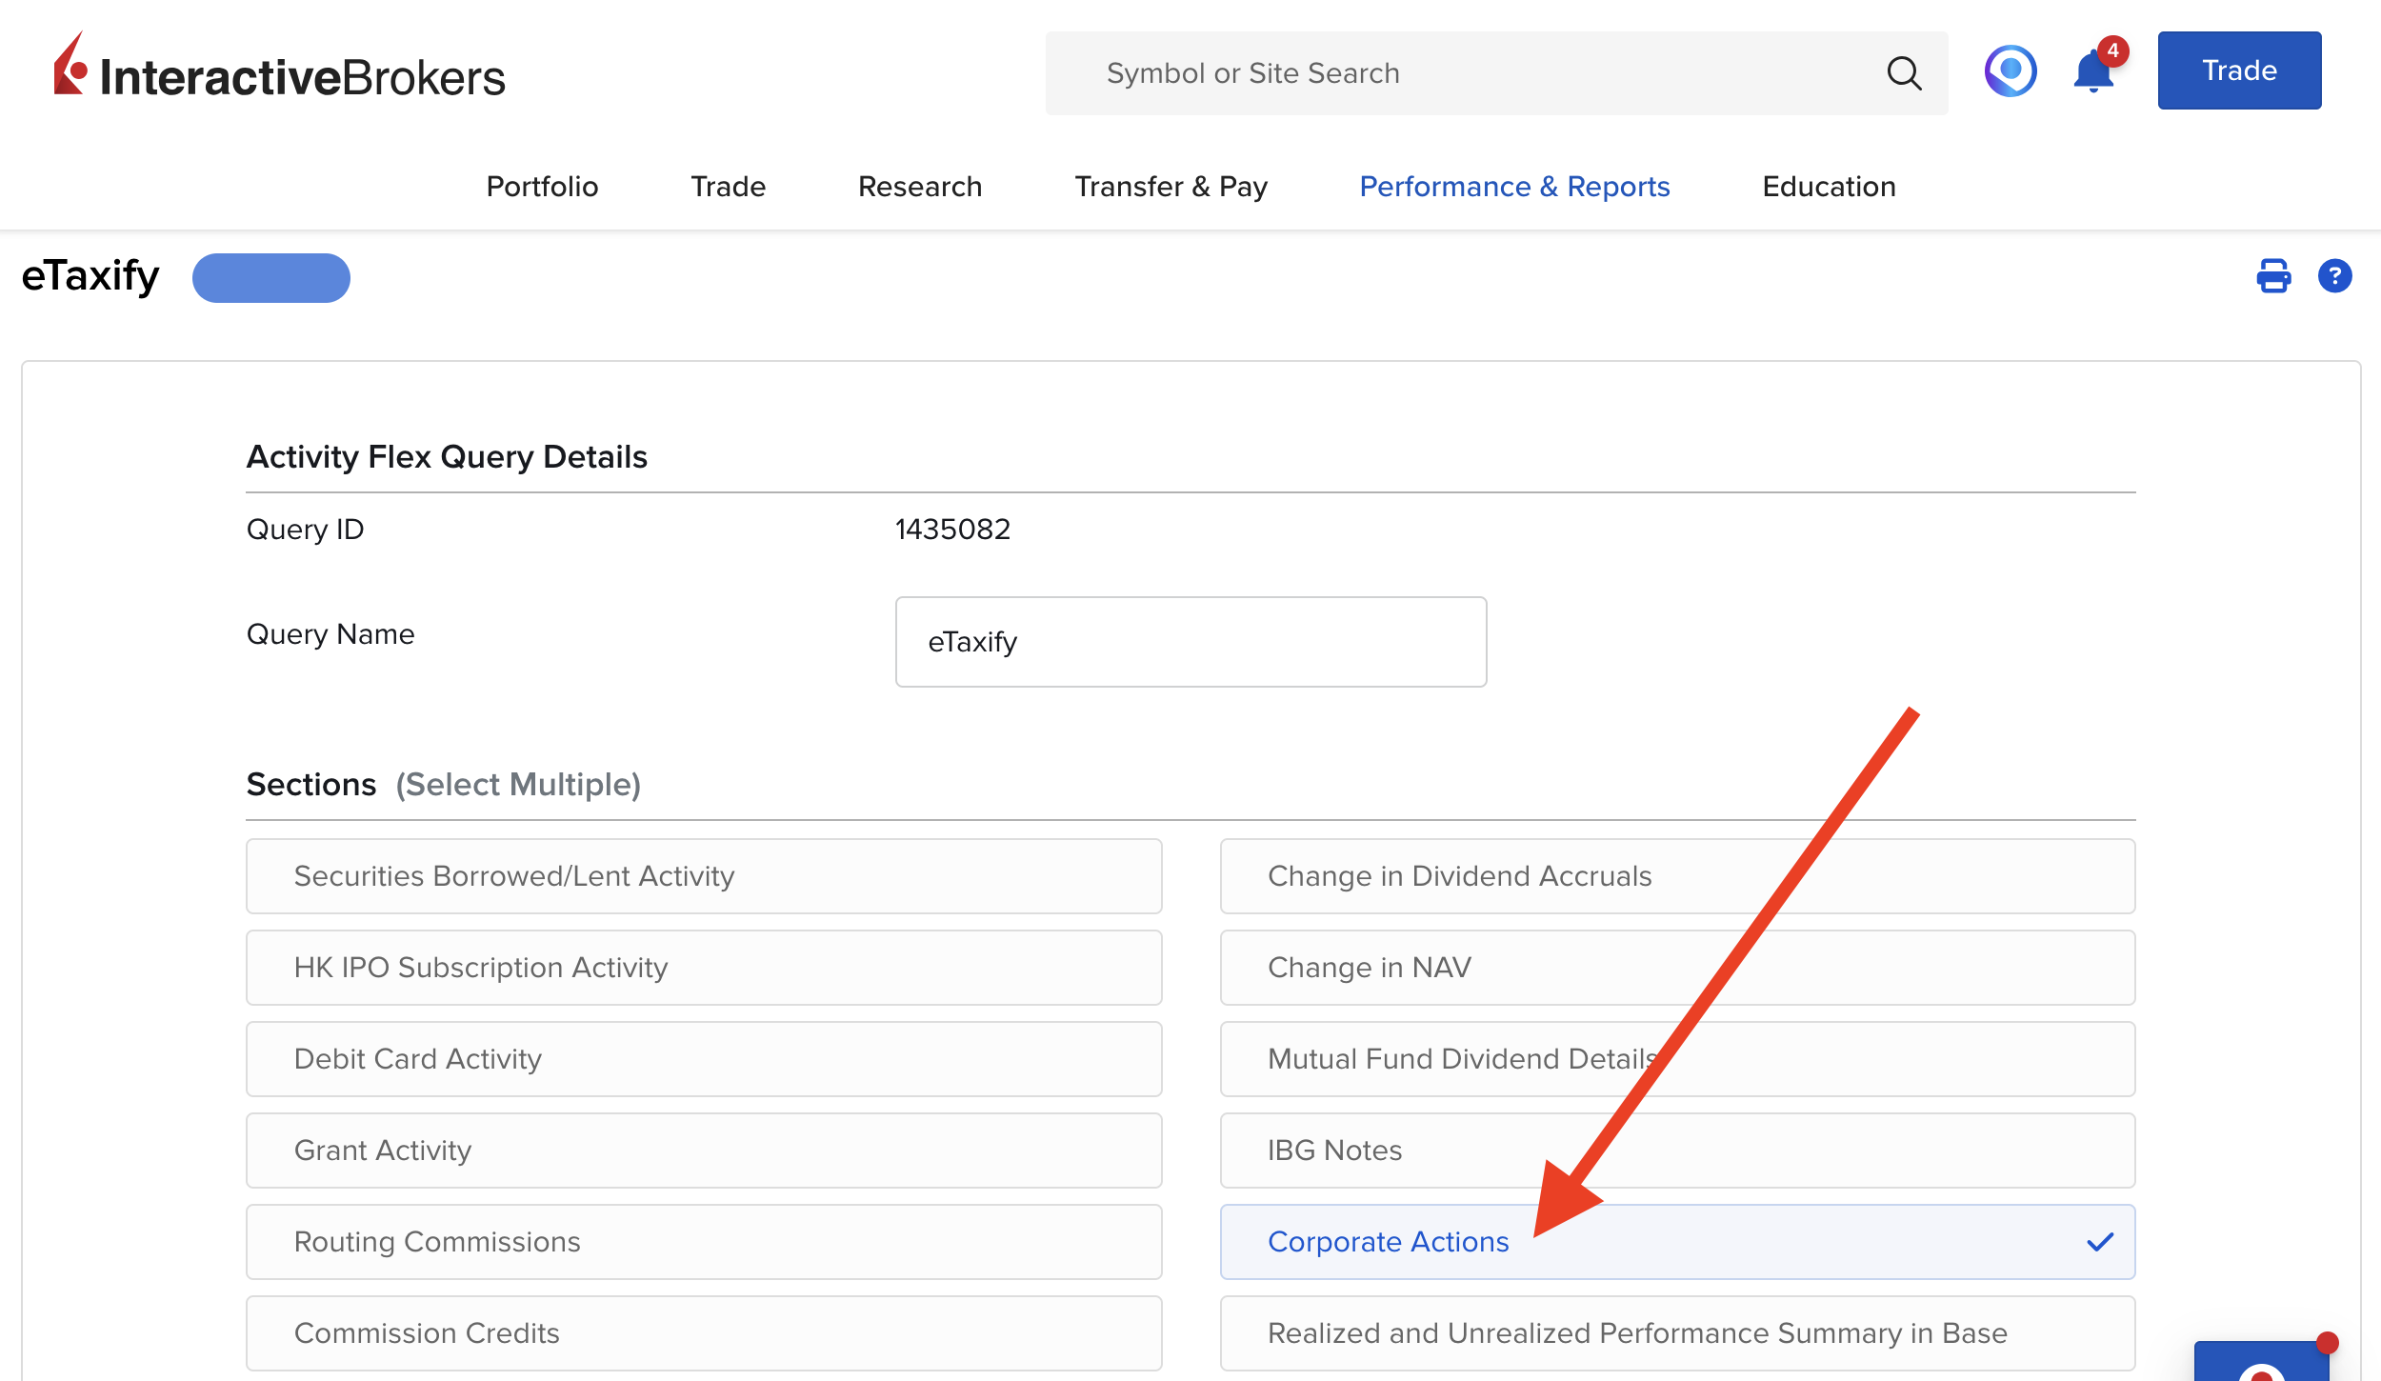
Task: Select Change in Dividend Accruals section
Action: (x=1677, y=876)
